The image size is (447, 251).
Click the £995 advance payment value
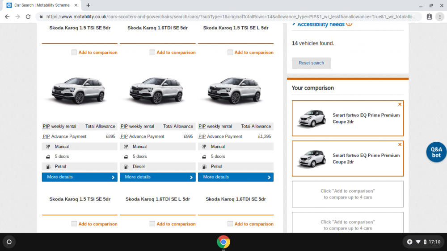[x=189, y=136]
